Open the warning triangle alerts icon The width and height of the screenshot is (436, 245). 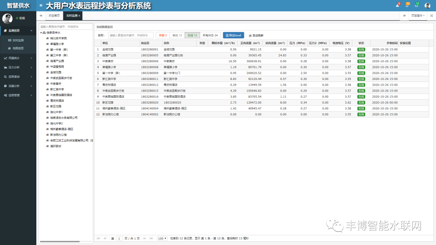click(x=397, y=6)
